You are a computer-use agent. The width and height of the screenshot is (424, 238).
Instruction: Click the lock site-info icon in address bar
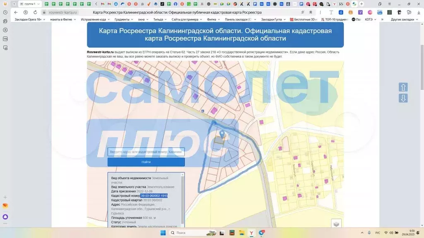coord(44,12)
